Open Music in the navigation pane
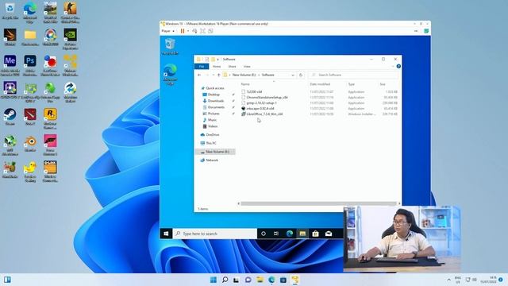Screen dimensions: 508x286 212,120
